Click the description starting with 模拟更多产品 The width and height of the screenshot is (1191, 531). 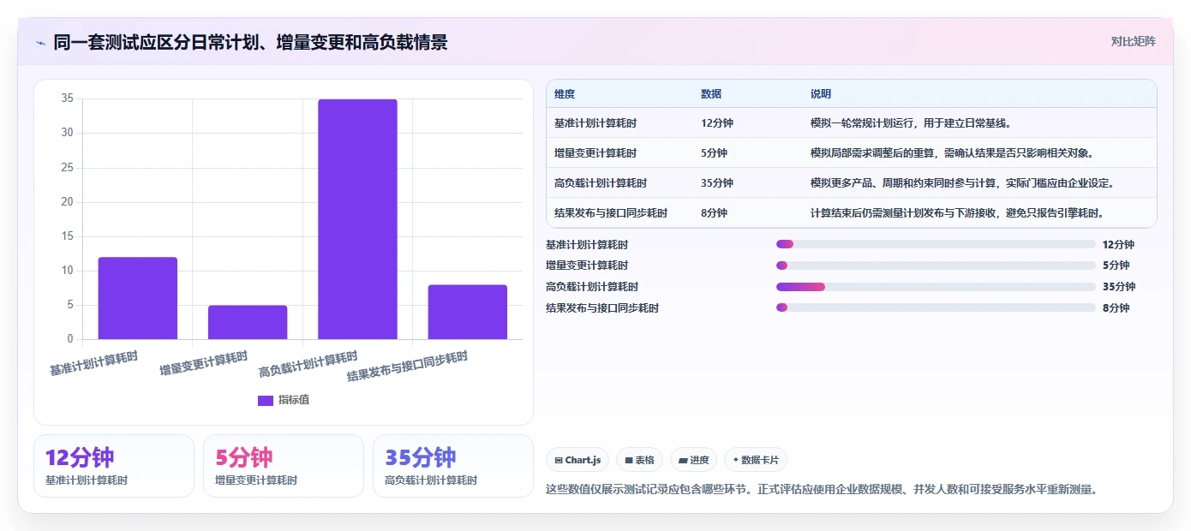[962, 183]
